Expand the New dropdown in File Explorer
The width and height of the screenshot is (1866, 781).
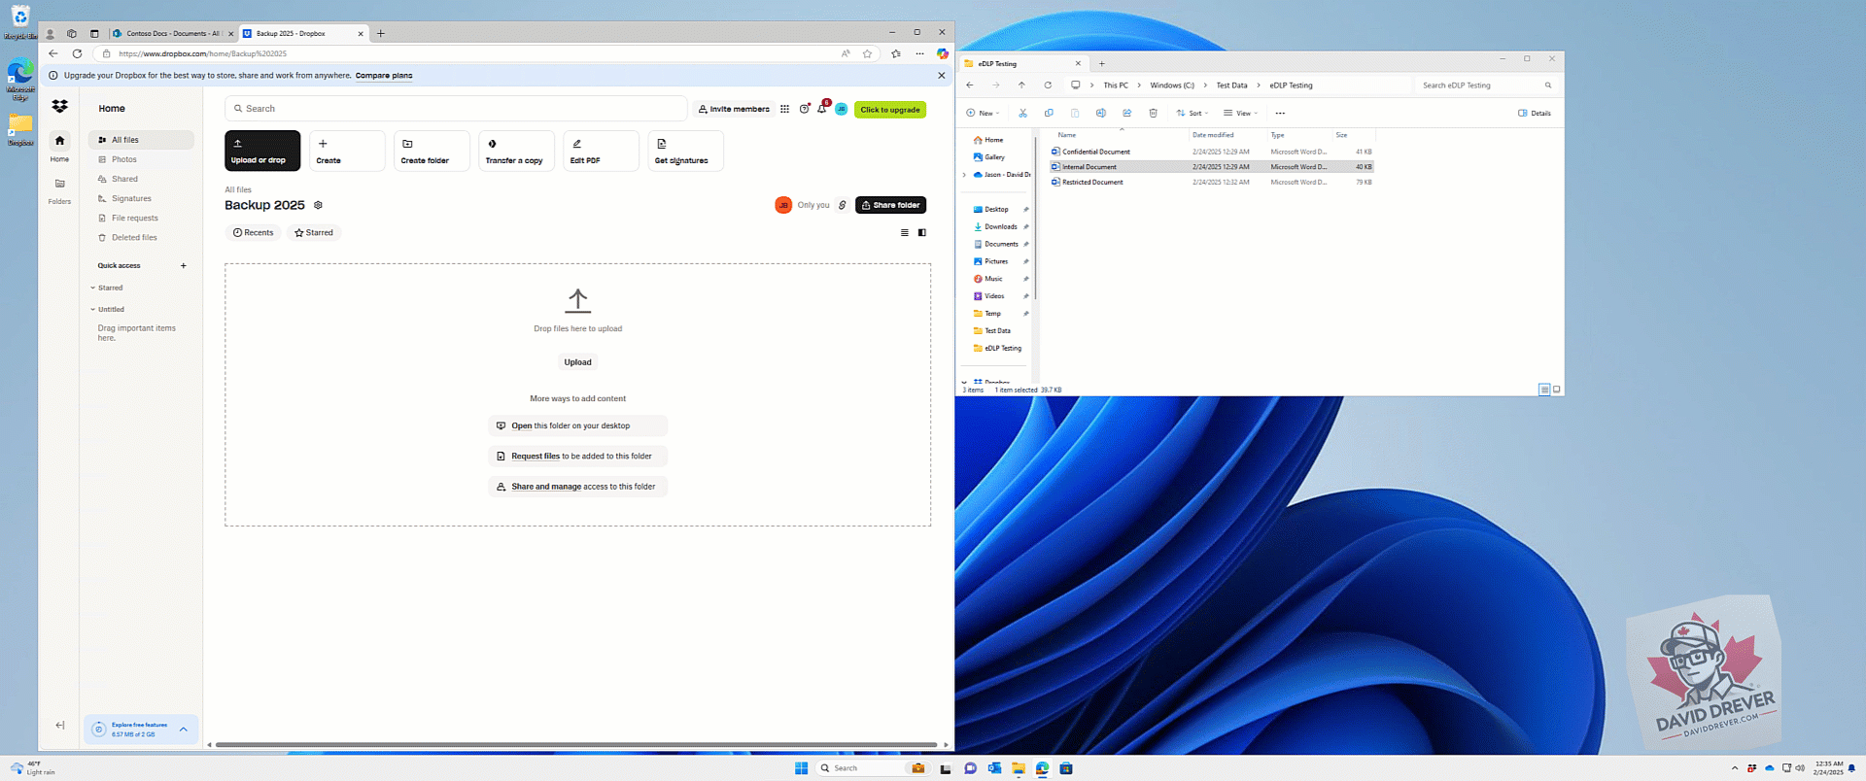point(983,113)
